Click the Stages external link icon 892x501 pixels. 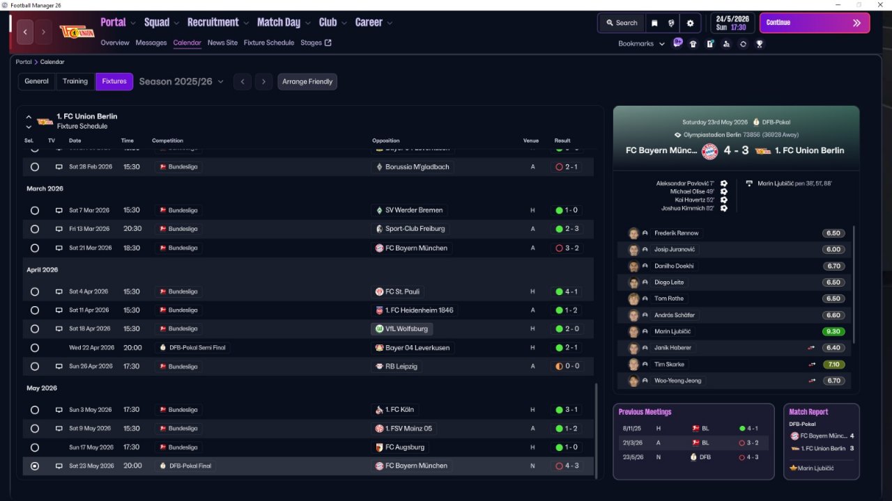[328, 43]
